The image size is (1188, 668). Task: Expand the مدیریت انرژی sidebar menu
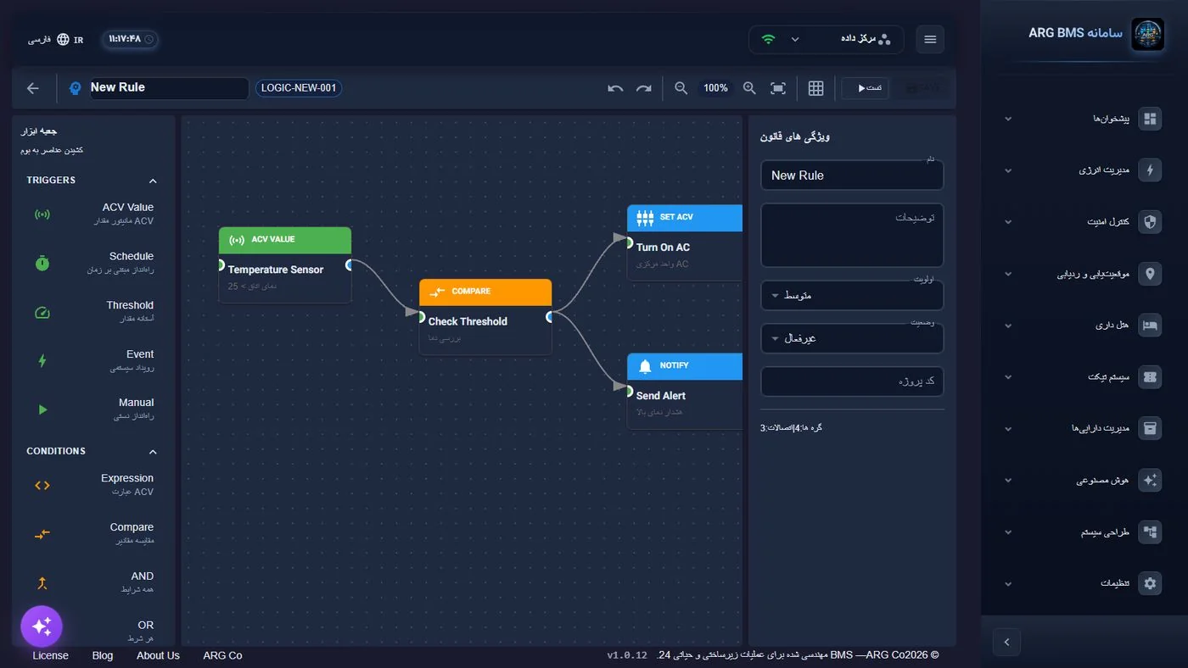coord(1084,170)
